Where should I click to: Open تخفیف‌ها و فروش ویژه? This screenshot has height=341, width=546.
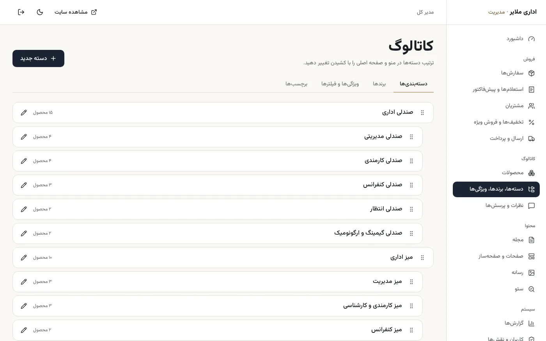[496, 122]
